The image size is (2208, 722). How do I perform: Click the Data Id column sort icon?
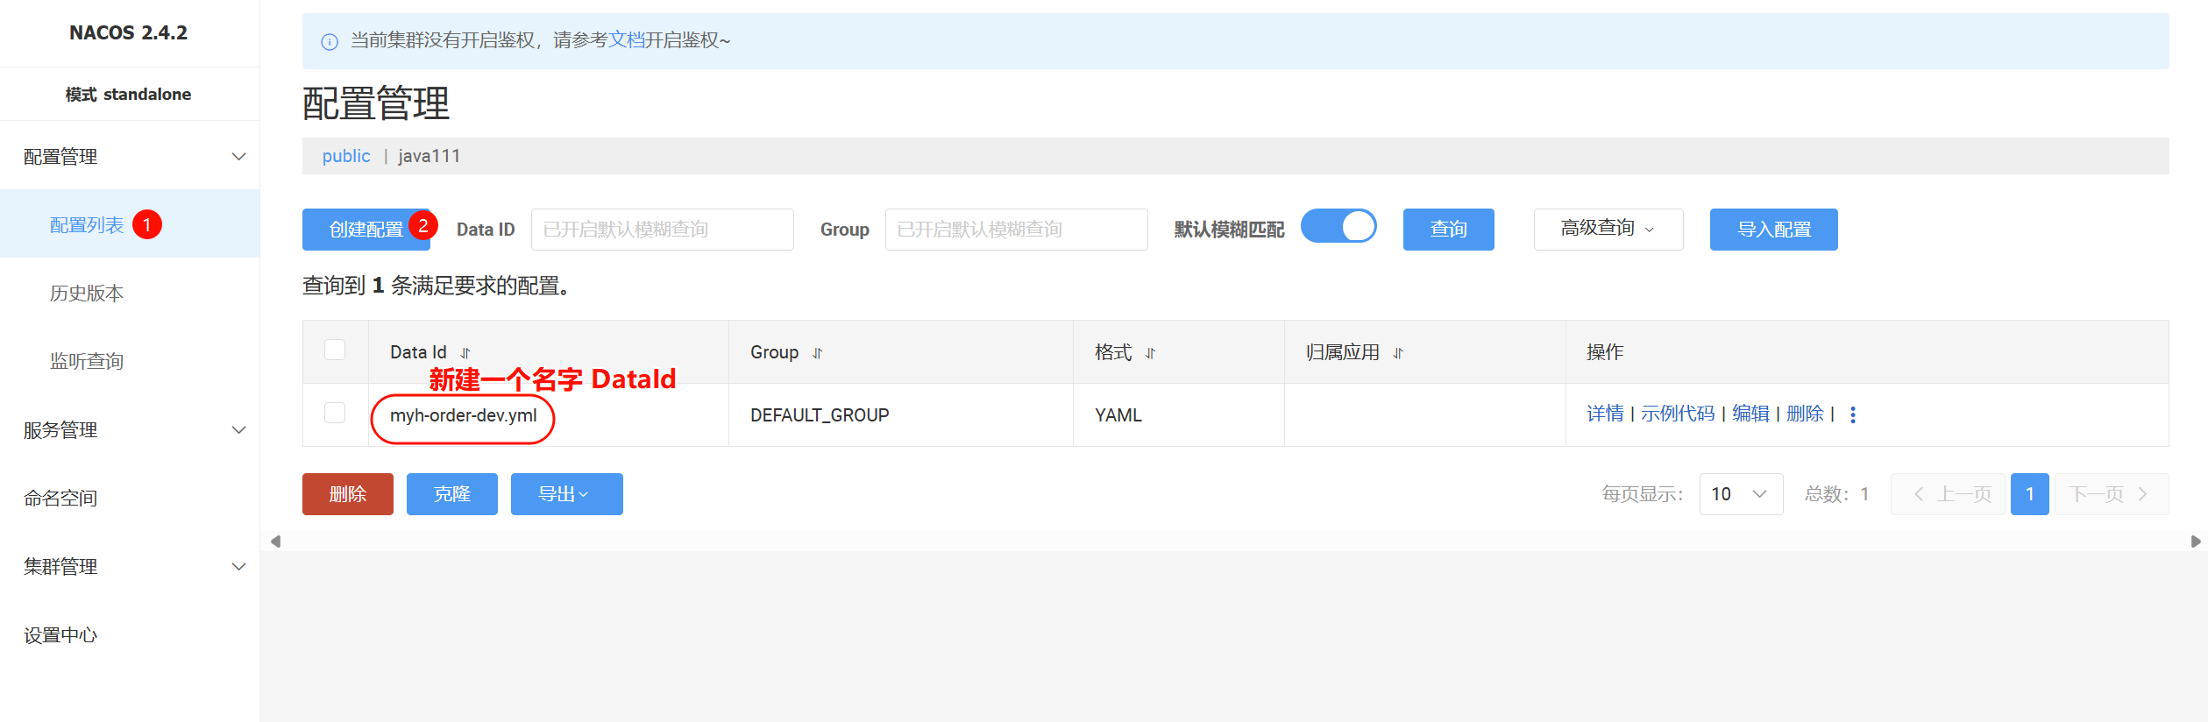pos(465,353)
